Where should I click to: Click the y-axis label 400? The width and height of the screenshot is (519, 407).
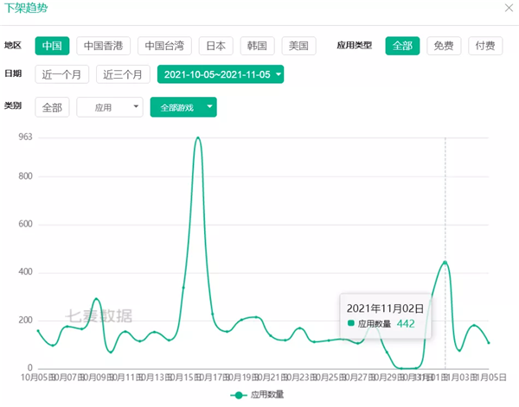[25, 272]
